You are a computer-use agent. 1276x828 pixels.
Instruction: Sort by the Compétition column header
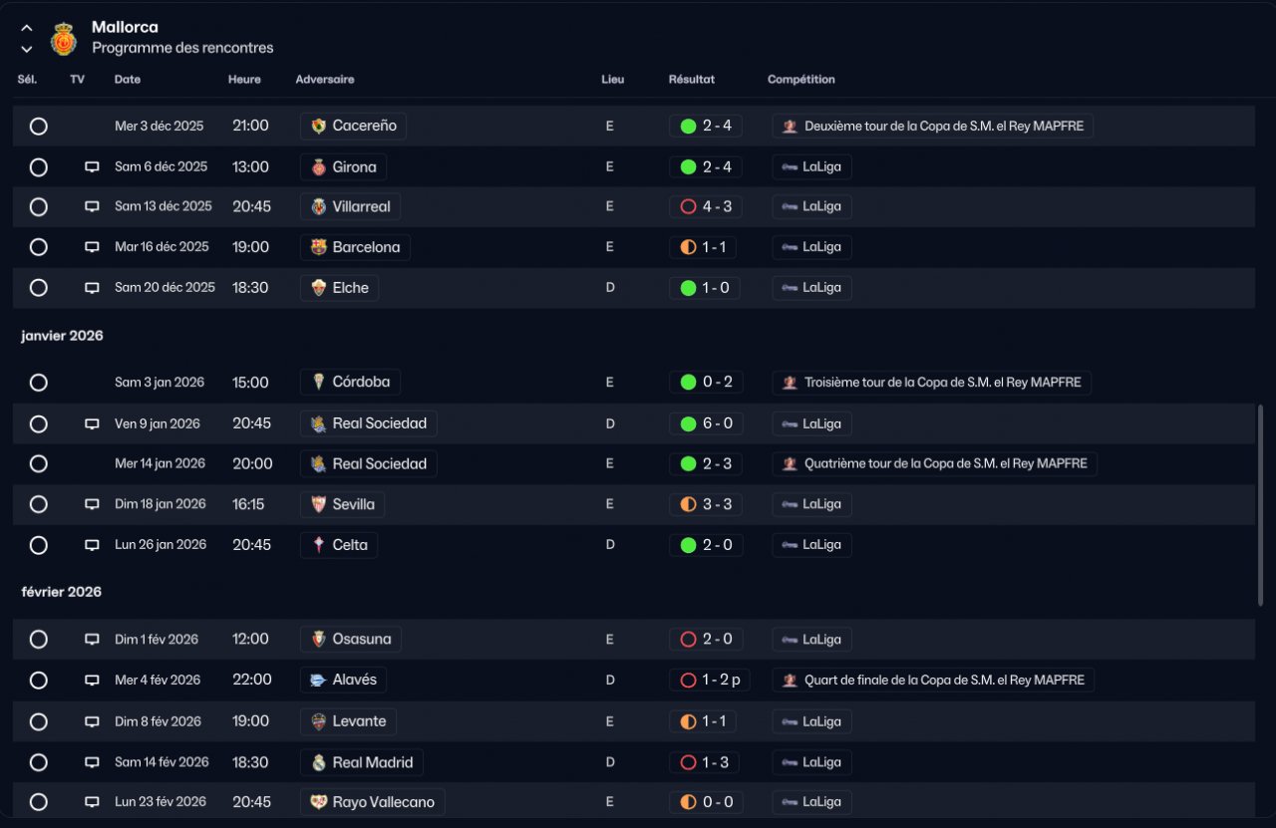click(x=801, y=80)
